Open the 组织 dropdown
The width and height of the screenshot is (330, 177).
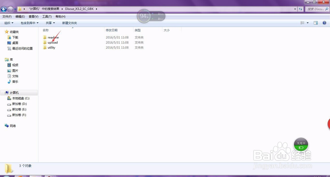(x=9, y=23)
